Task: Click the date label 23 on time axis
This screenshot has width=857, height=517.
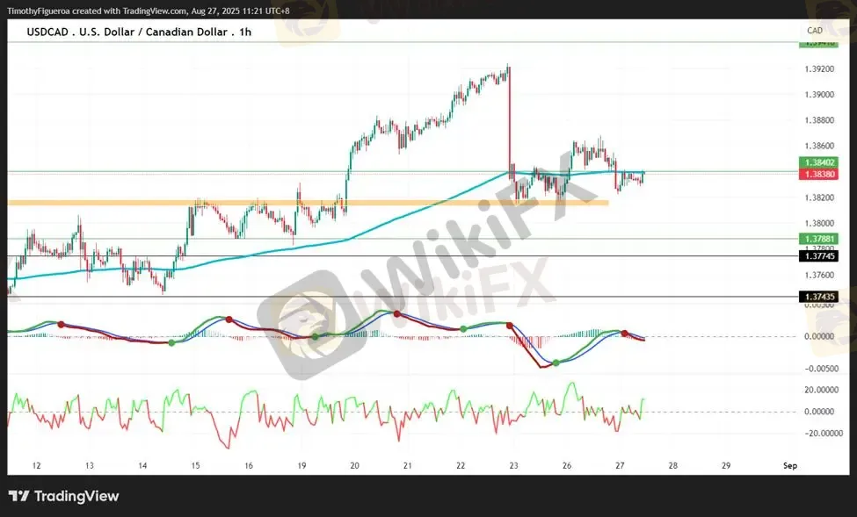Action: pos(514,466)
